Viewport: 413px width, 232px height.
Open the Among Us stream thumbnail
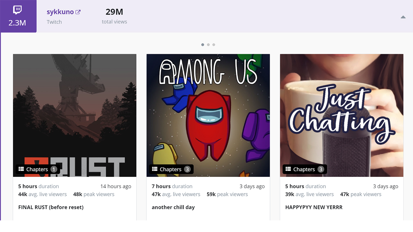click(208, 115)
